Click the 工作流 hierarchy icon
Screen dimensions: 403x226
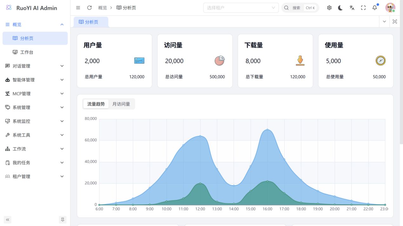[8, 149]
